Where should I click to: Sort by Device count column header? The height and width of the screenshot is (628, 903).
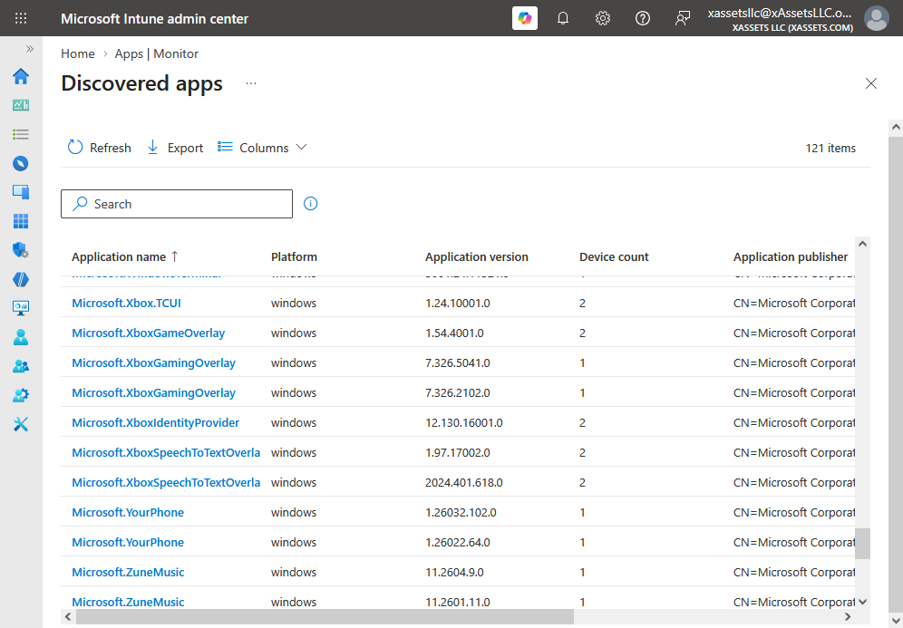click(614, 256)
